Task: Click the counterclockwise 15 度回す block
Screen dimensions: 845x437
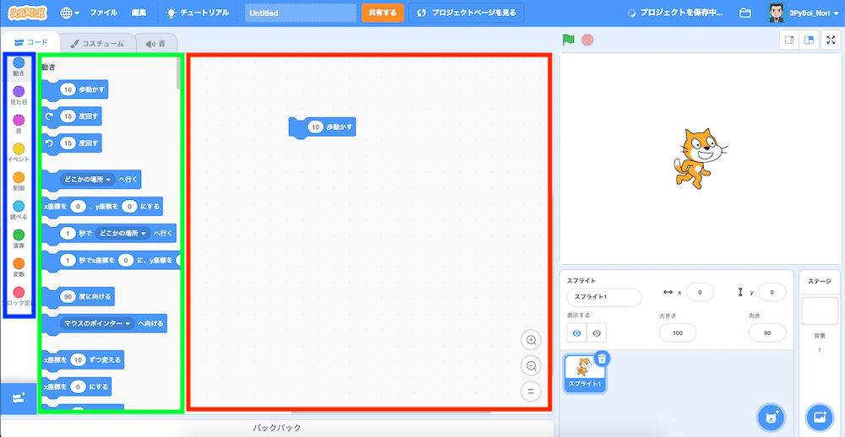Action: click(x=72, y=143)
